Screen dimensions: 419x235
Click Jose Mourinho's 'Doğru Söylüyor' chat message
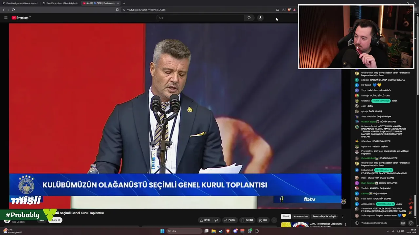pyautogui.click(x=384, y=117)
